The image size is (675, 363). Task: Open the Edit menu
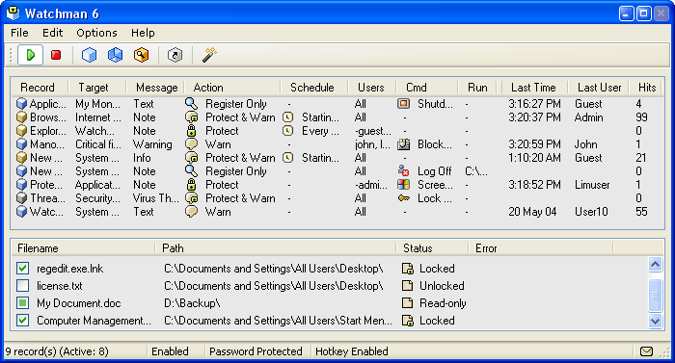[x=52, y=33]
